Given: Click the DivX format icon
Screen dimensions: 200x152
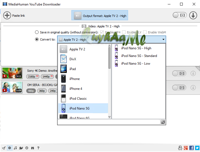Looking at the screenshot, I should (x=63, y=59).
